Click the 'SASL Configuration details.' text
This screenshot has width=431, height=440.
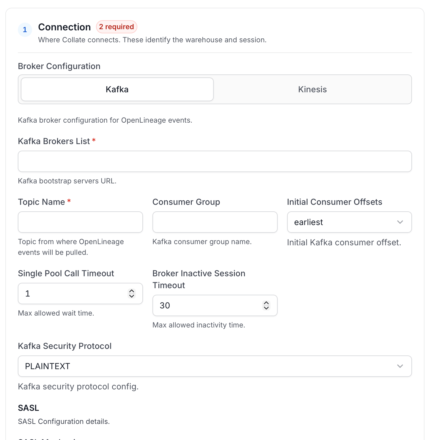pos(64,422)
